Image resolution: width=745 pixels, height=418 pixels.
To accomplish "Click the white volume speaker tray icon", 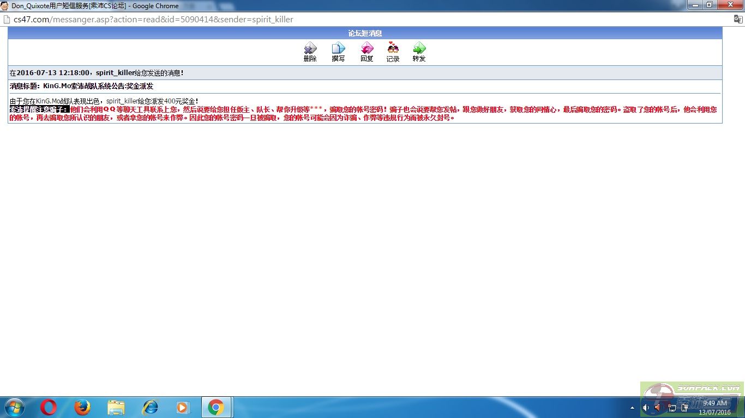I will pyautogui.click(x=646, y=408).
